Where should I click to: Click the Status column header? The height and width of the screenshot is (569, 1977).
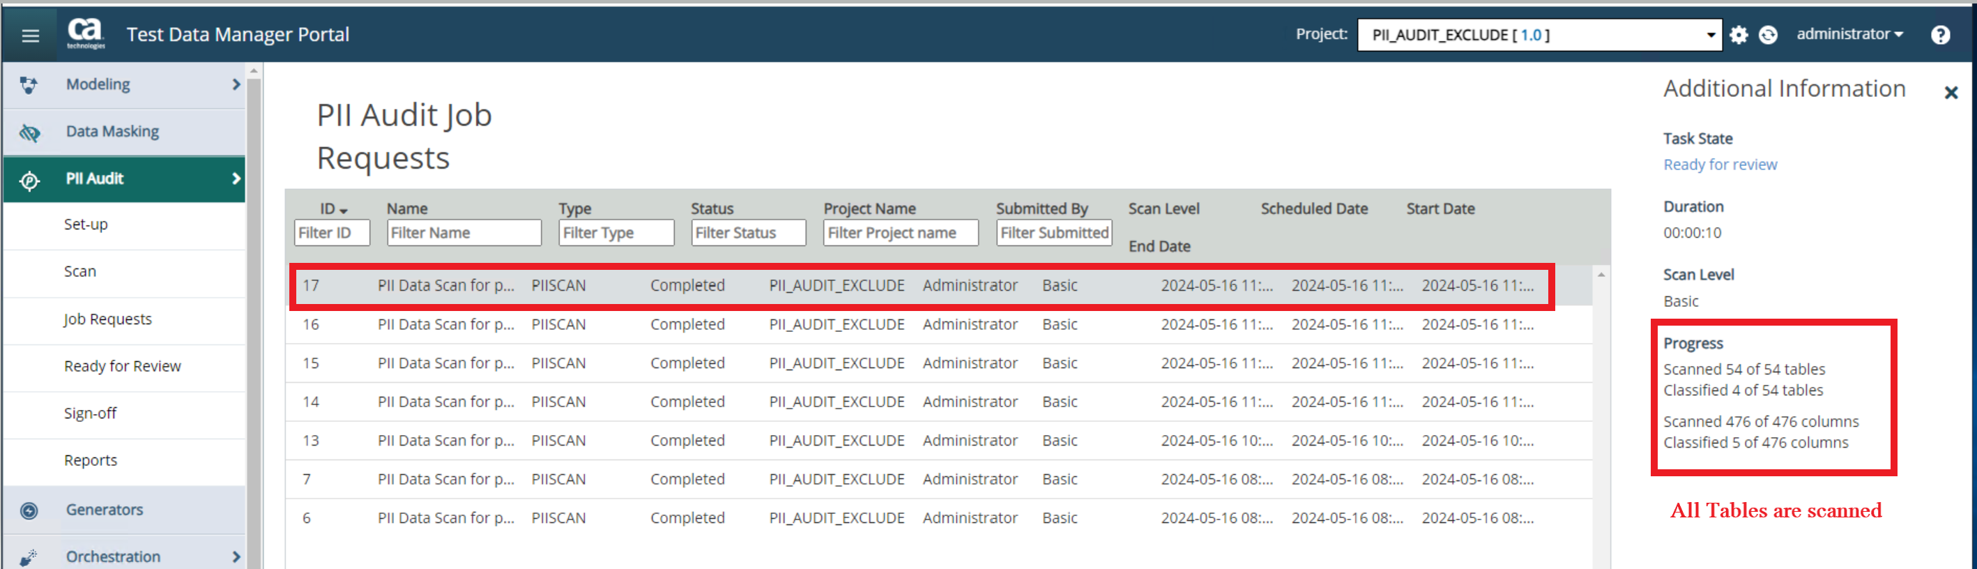point(712,209)
